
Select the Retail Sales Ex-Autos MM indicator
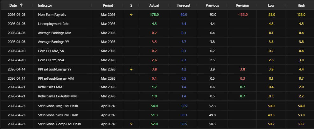click(x=57, y=96)
